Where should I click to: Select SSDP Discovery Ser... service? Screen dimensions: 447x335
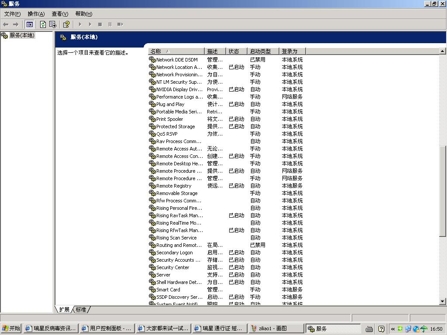tap(179, 297)
